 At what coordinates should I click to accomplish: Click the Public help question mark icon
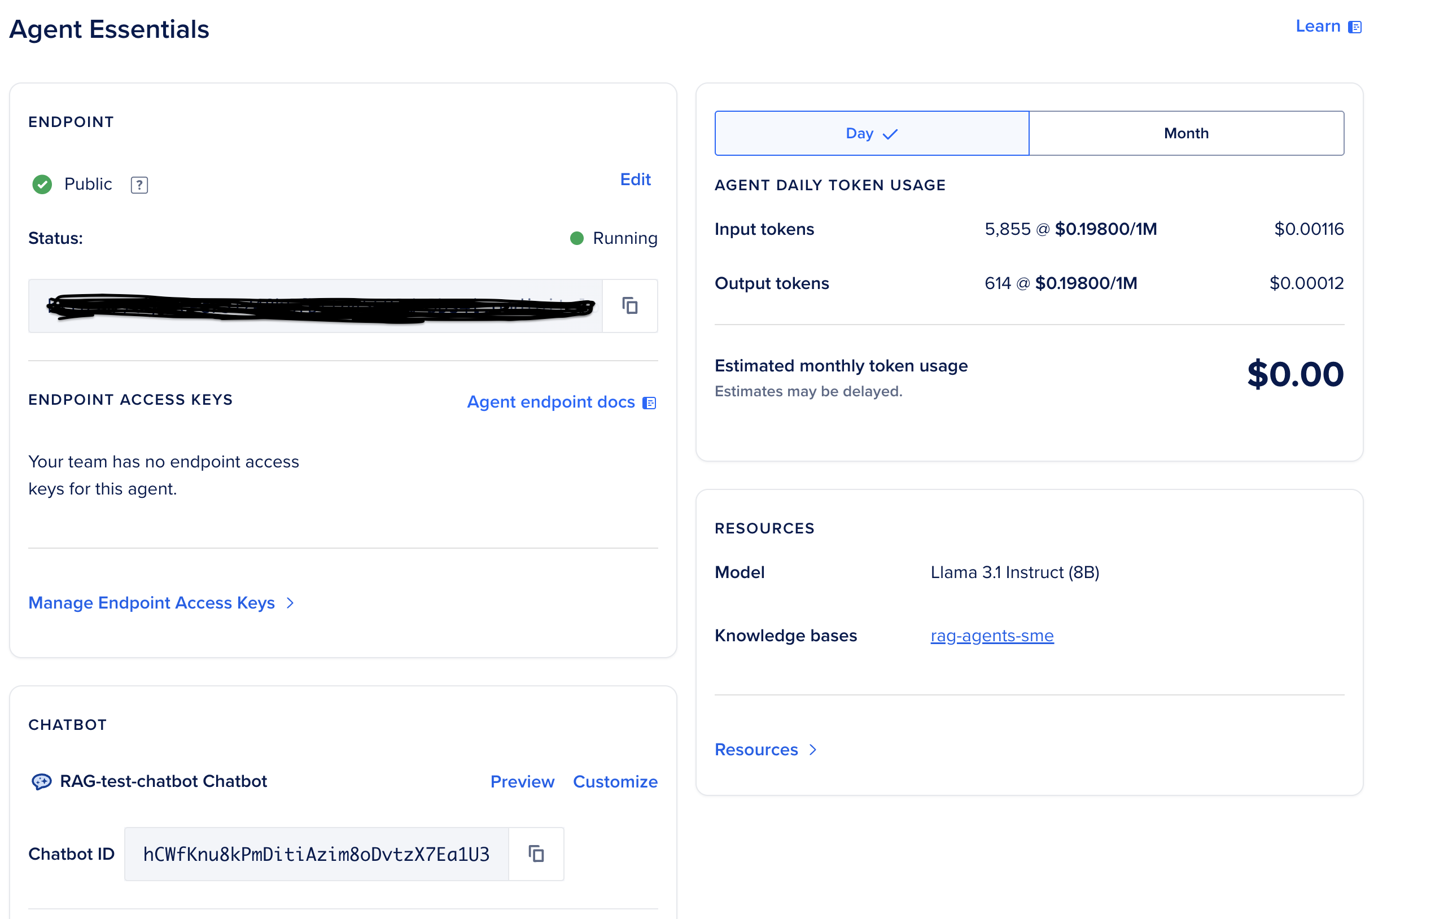pos(139,185)
